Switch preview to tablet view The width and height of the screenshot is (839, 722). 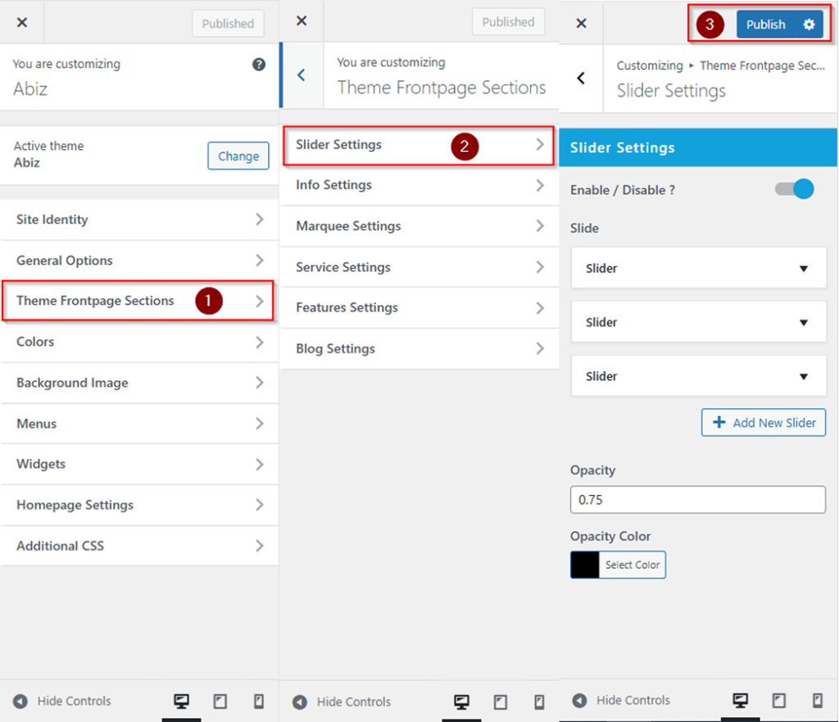778,701
